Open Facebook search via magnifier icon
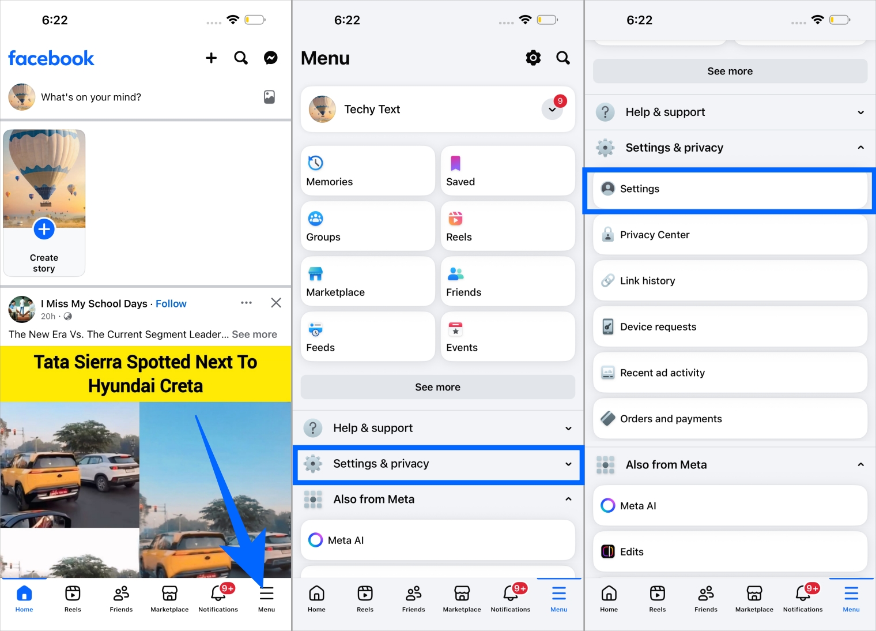The height and width of the screenshot is (631, 876). (x=241, y=58)
